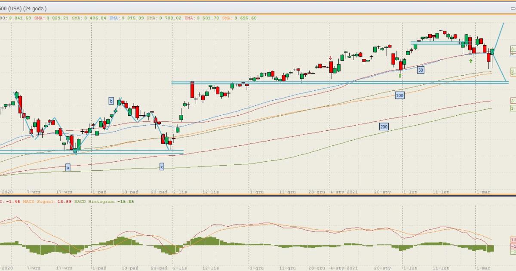
Task: Click the green up arrow near 1-mar
Action: (x=471, y=61)
